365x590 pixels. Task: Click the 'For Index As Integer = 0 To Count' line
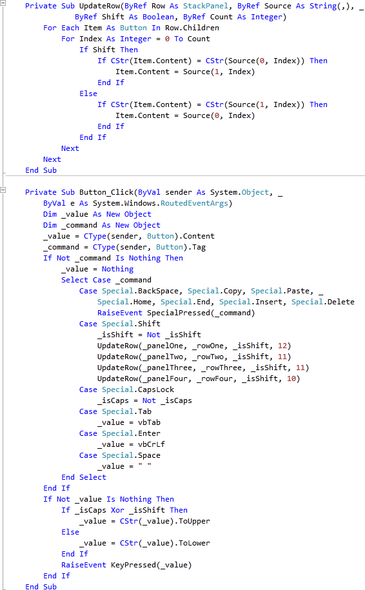point(135,39)
